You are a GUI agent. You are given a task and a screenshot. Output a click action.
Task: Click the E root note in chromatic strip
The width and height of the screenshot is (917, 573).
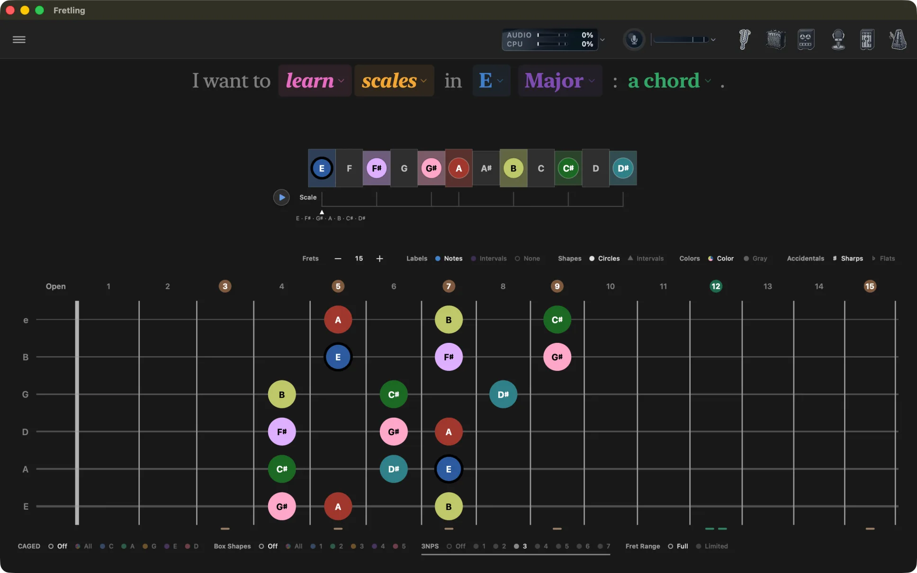click(322, 168)
